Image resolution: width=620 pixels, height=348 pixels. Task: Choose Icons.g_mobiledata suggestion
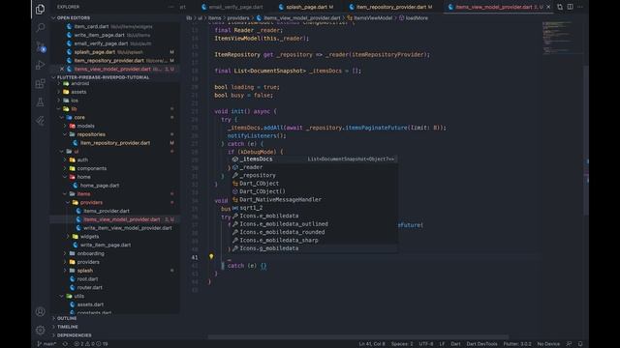tap(314, 248)
